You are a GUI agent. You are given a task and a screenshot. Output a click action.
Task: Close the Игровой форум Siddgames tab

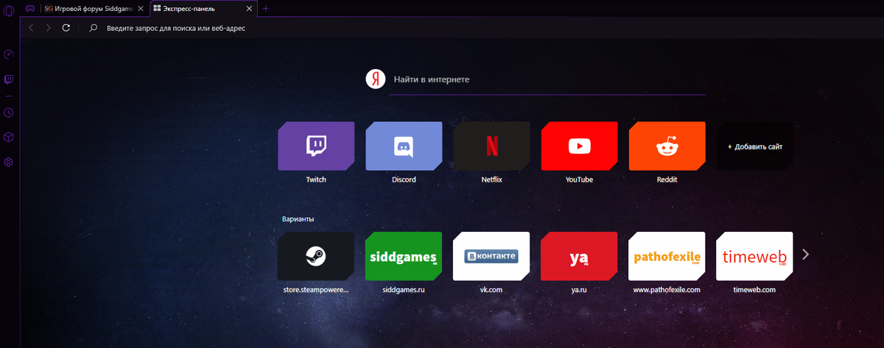[x=139, y=9]
